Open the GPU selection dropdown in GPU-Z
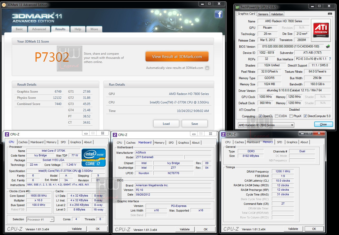The height and width of the screenshot is (235, 339). pyautogui.click(x=266, y=125)
